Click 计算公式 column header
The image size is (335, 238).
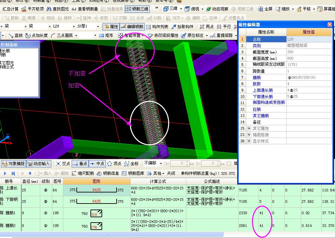158,181
